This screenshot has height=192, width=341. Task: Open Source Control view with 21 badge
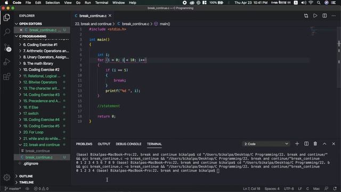pyautogui.click(x=7, y=47)
